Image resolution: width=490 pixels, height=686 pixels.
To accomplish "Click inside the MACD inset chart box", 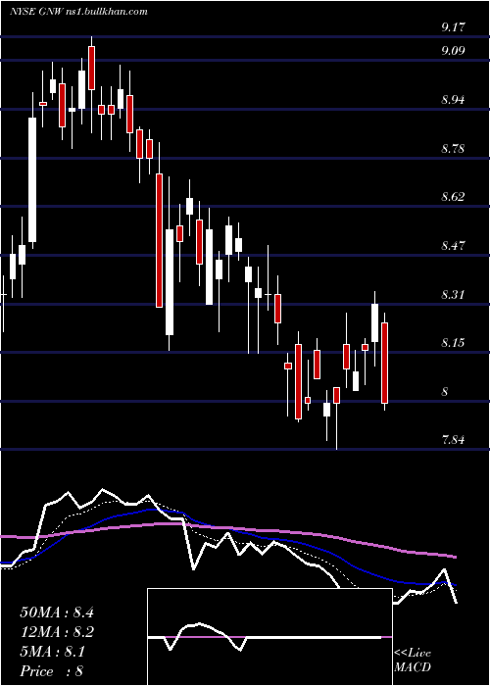I will (269, 637).
